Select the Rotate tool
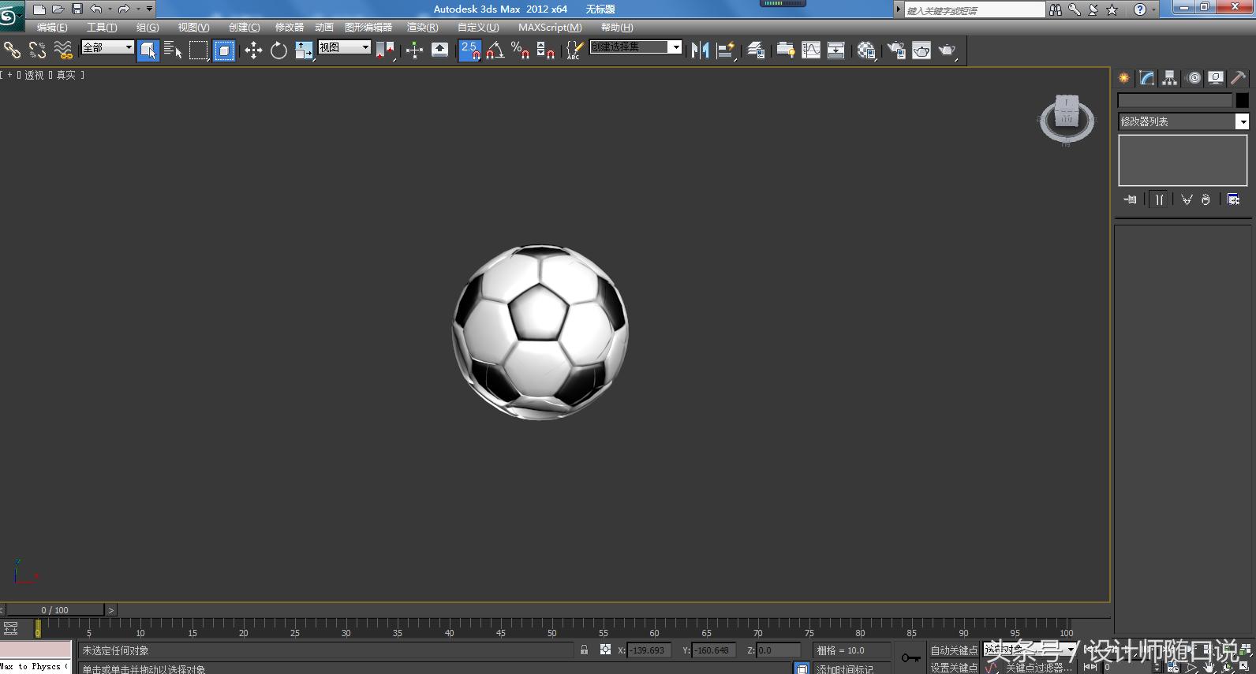Screen dimensions: 1256x674 click(x=278, y=50)
